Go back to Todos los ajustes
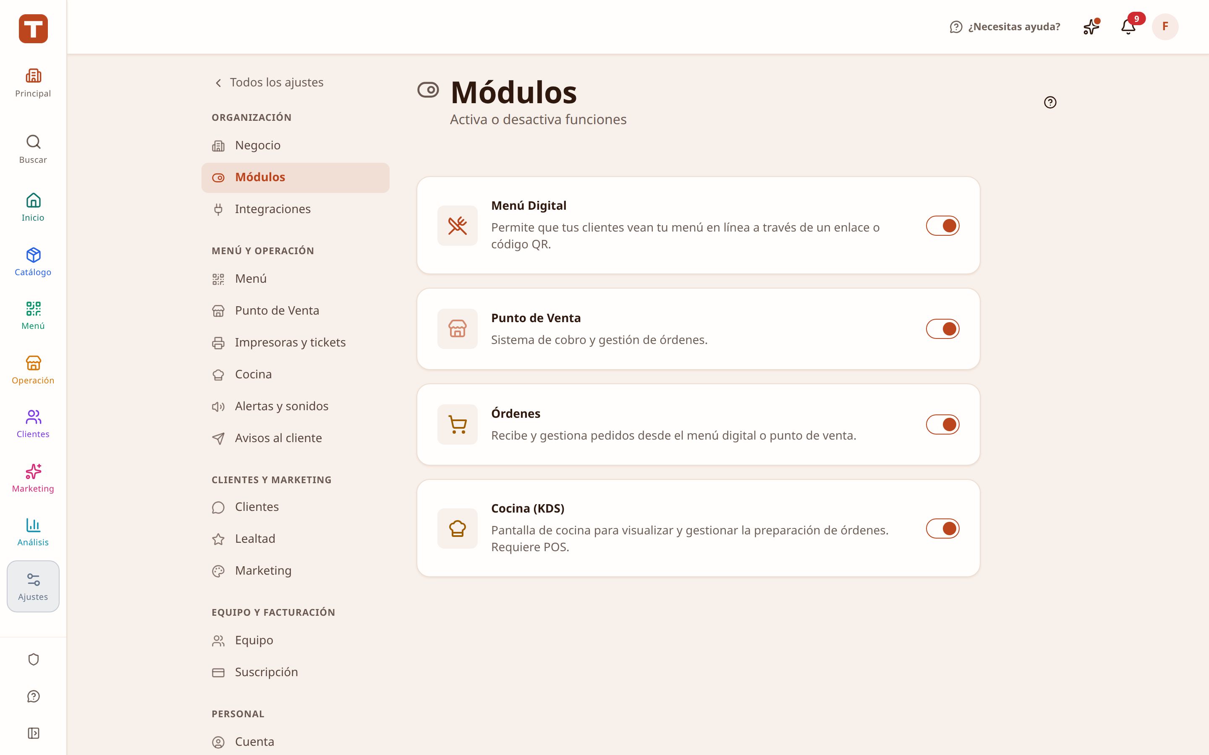1209x755 pixels. (269, 82)
